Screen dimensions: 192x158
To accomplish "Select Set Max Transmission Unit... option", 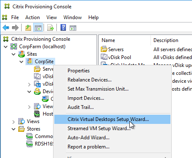I will tap(112, 89).
